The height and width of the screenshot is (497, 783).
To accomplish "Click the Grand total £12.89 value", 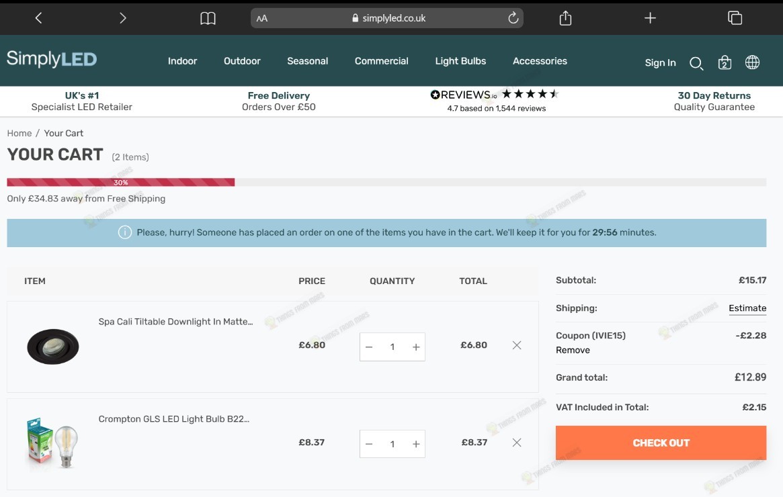I will pos(750,377).
